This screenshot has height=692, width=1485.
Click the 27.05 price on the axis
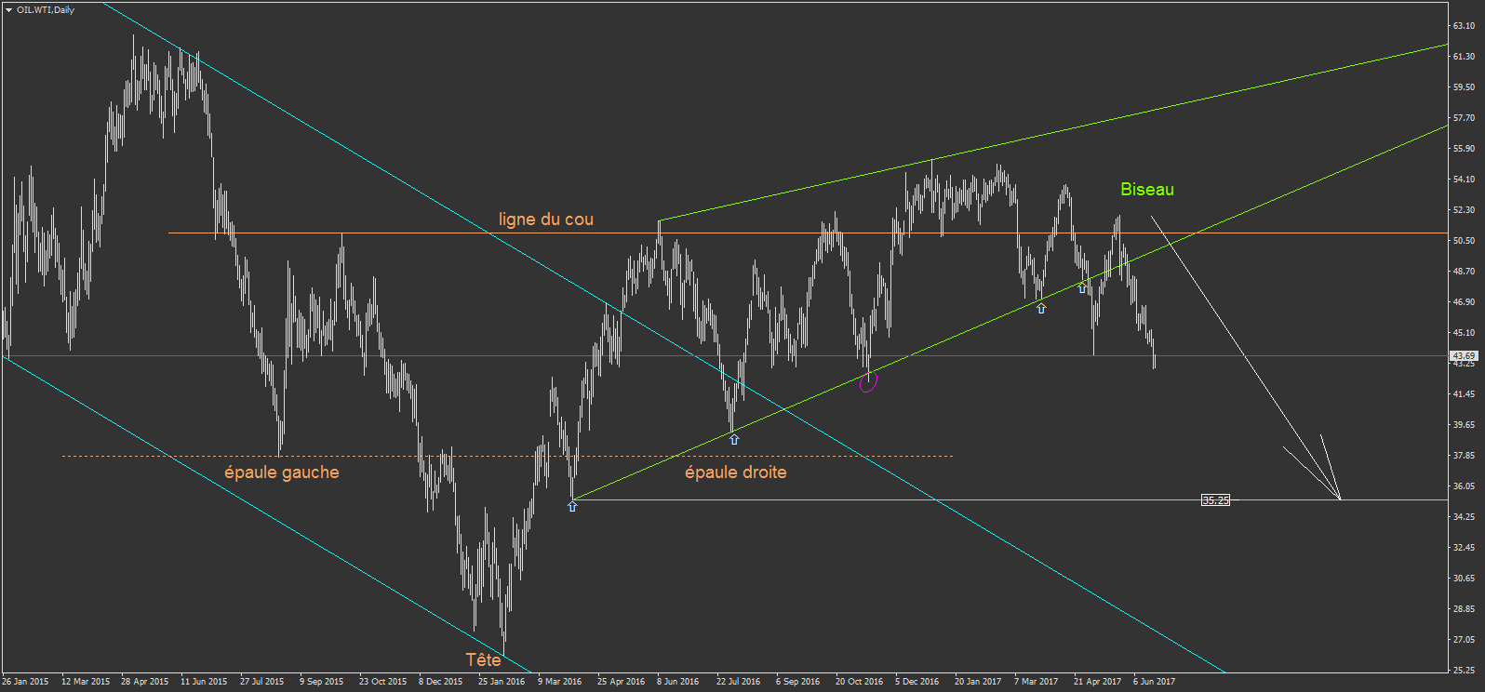point(1464,640)
